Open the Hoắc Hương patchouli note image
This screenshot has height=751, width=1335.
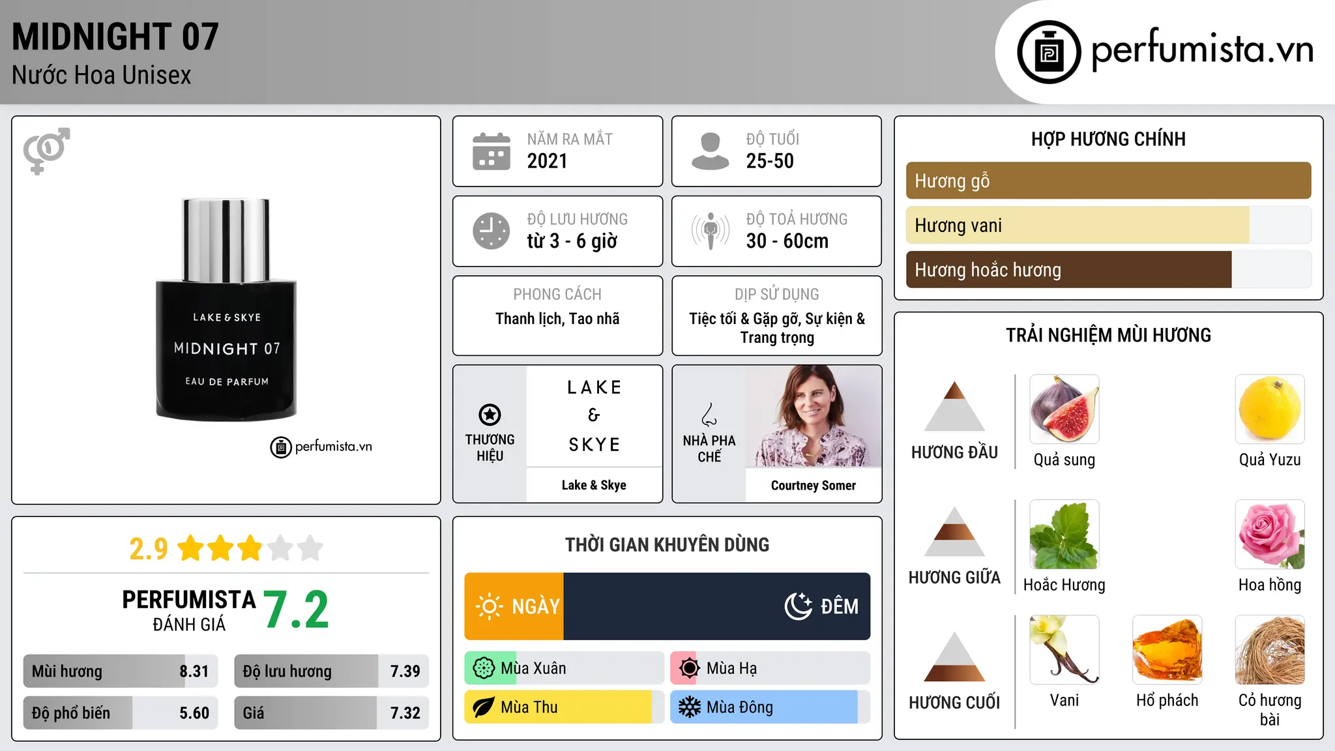click(1064, 535)
